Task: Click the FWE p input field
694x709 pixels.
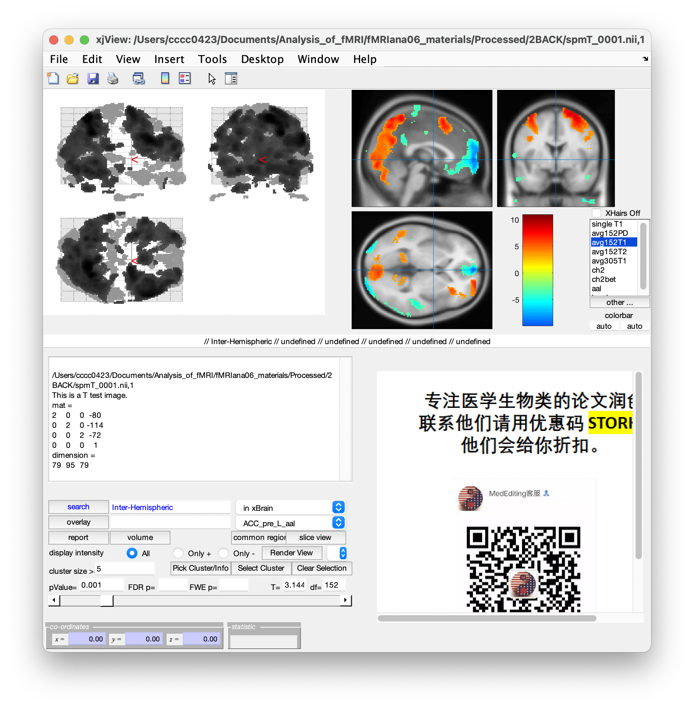Action: click(233, 585)
